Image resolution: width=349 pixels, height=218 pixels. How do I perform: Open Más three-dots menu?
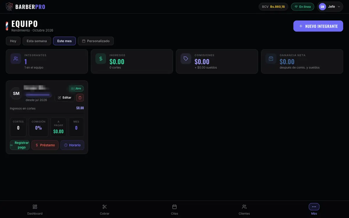(x=314, y=207)
